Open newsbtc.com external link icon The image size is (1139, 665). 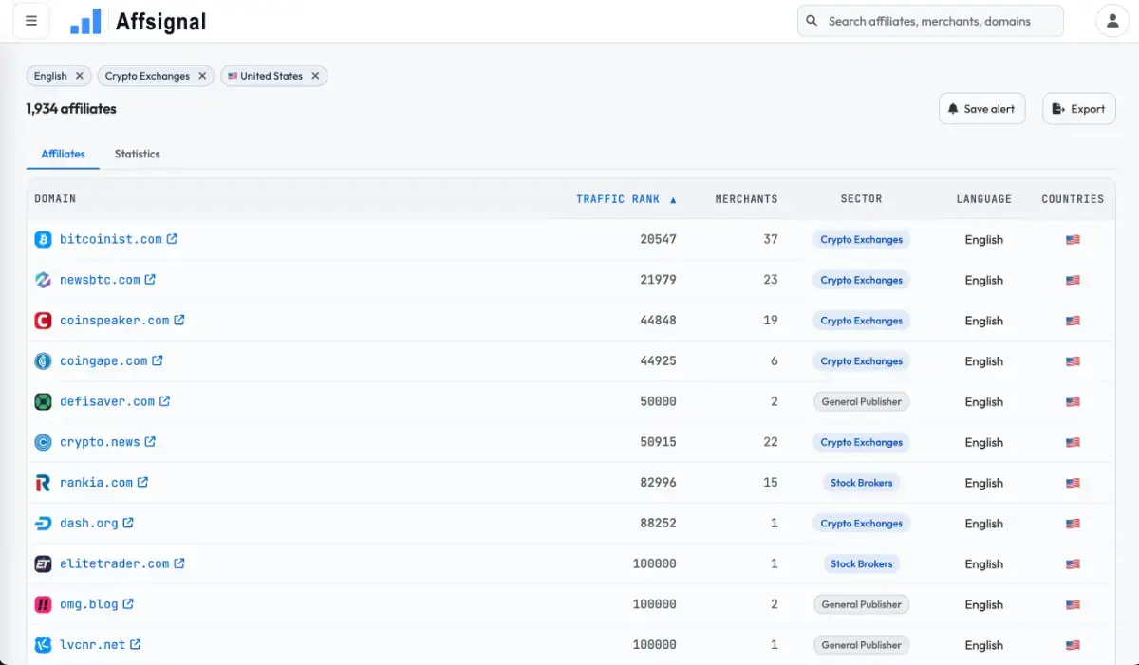(150, 280)
